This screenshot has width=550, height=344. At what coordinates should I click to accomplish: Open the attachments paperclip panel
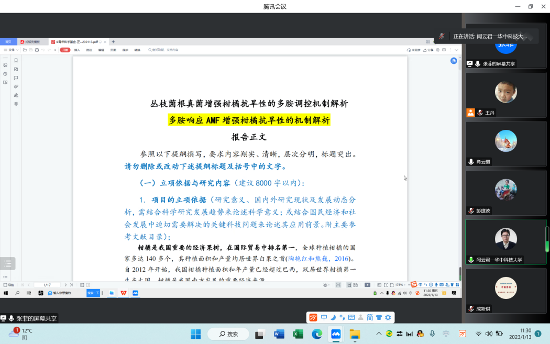tap(16, 86)
